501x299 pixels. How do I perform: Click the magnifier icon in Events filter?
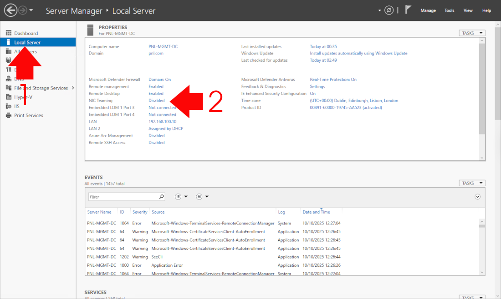coord(161,197)
